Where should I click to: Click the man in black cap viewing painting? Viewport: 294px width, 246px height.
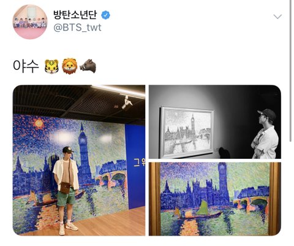click(265, 134)
